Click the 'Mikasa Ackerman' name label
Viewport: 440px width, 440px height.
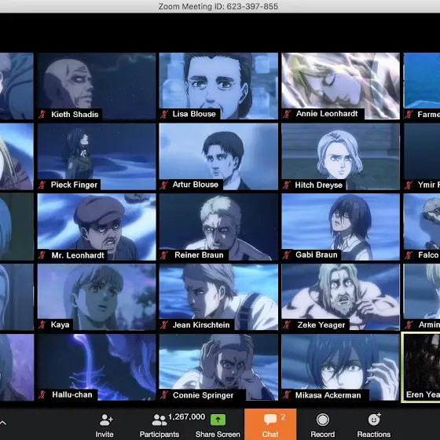click(x=328, y=395)
